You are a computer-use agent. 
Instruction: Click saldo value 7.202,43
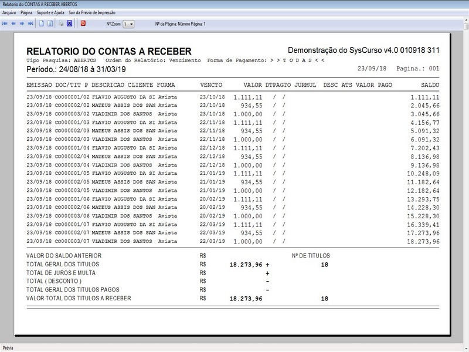tap(424, 148)
